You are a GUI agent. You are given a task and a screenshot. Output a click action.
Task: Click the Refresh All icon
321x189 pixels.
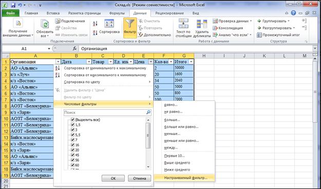45,24
